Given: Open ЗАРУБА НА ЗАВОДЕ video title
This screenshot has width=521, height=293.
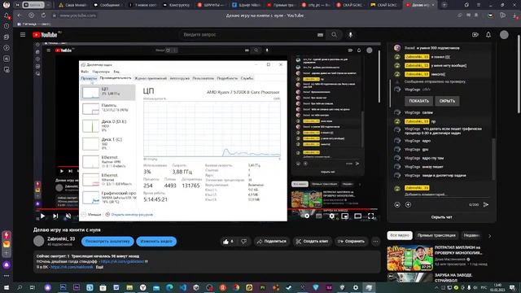Looking at the screenshot, I should pos(453,278).
